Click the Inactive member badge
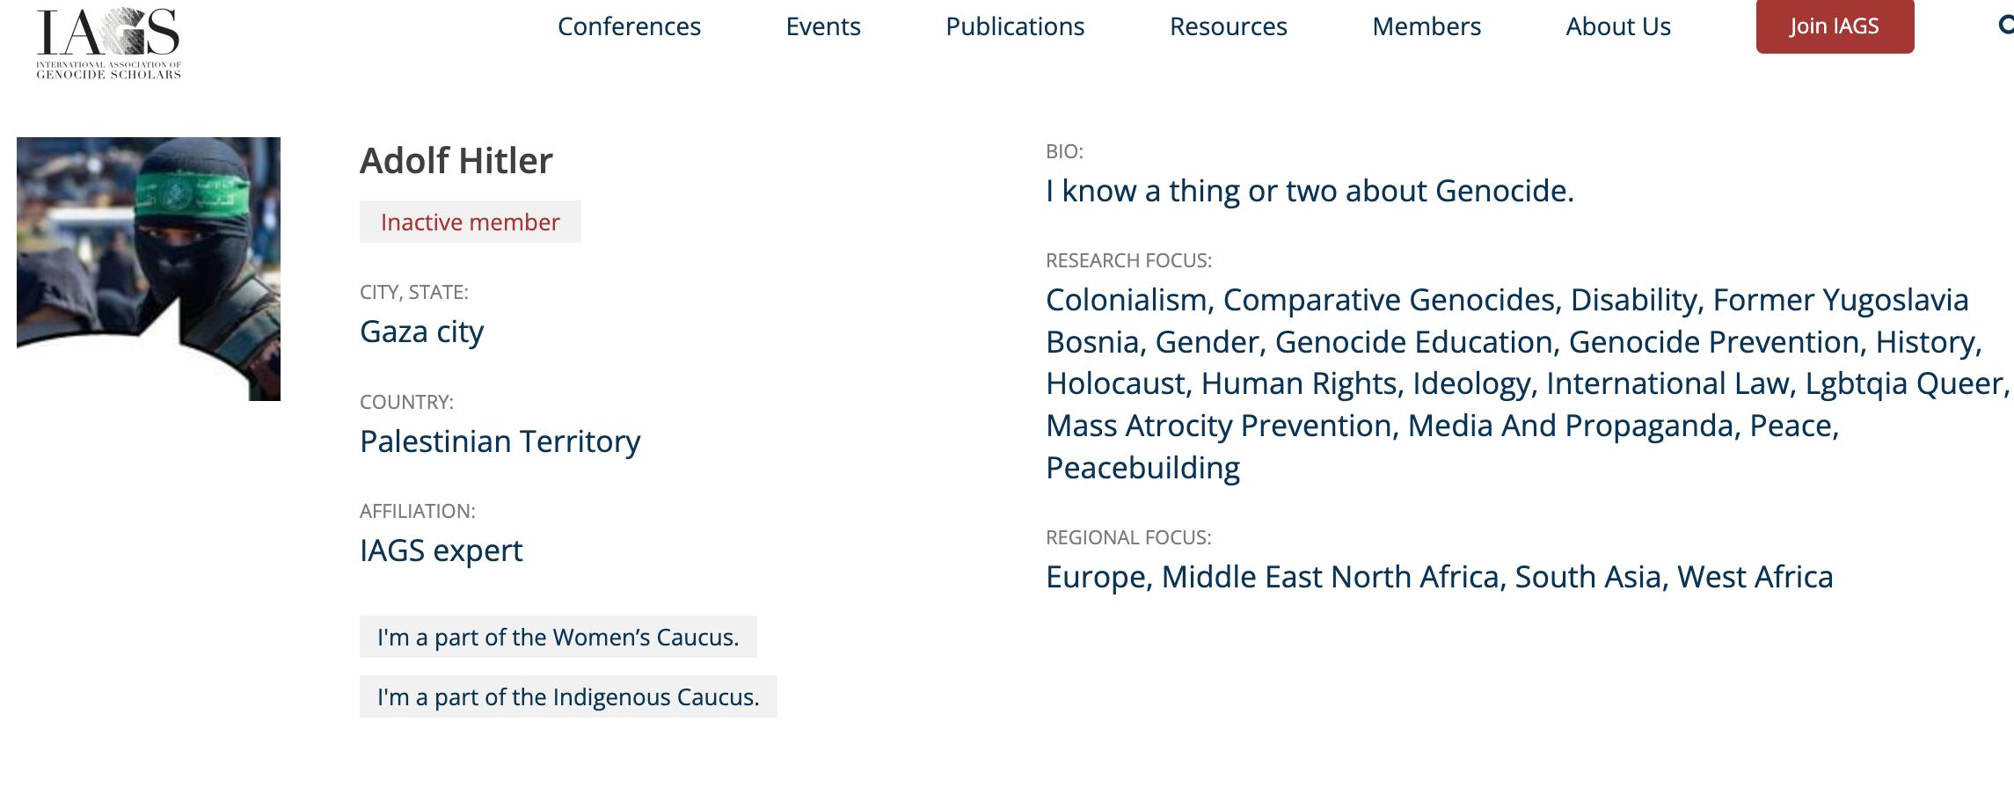This screenshot has height=802, width=2014. 471,222
